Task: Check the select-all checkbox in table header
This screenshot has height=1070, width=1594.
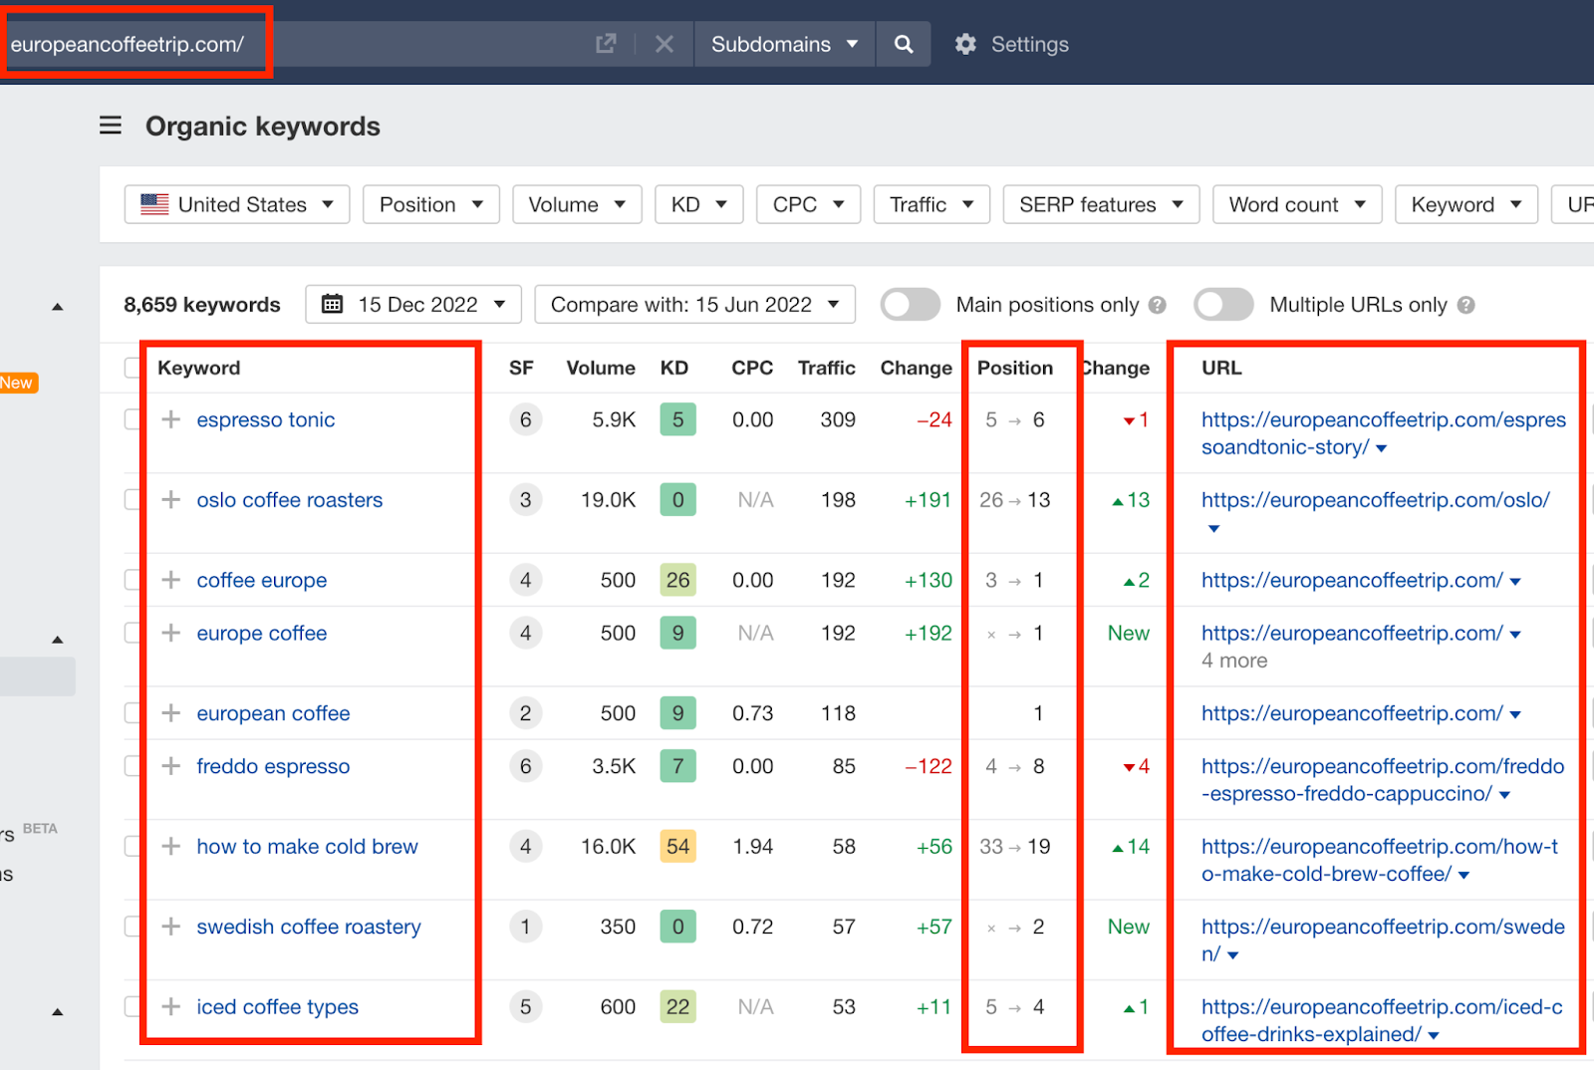Action: click(x=133, y=368)
